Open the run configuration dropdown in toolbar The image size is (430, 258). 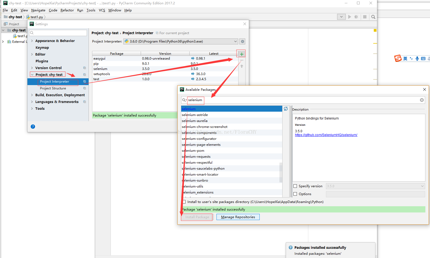pyautogui.click(x=341, y=17)
